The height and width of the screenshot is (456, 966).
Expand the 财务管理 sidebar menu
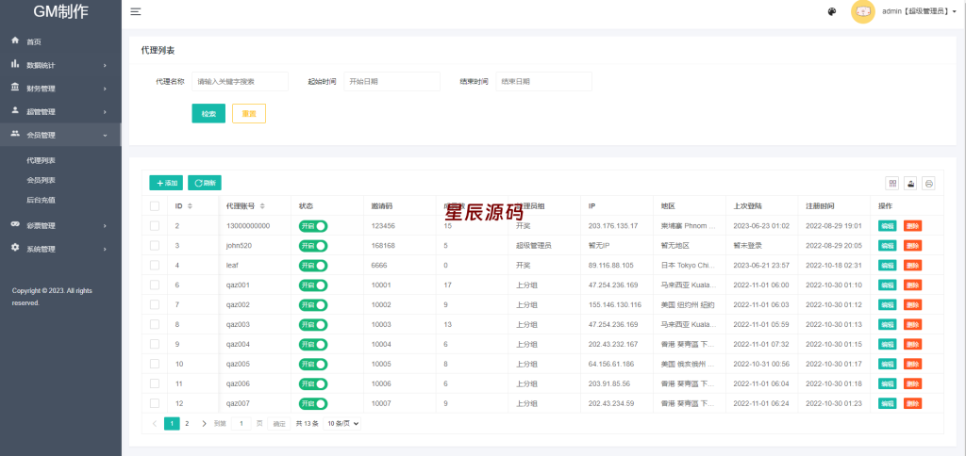[60, 89]
